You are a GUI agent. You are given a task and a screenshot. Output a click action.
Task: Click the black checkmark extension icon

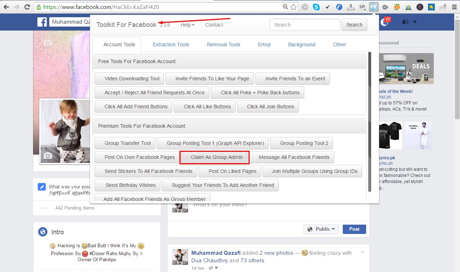[328, 7]
